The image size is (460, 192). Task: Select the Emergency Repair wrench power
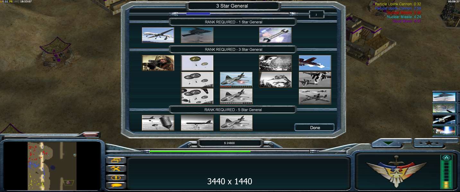click(275, 35)
